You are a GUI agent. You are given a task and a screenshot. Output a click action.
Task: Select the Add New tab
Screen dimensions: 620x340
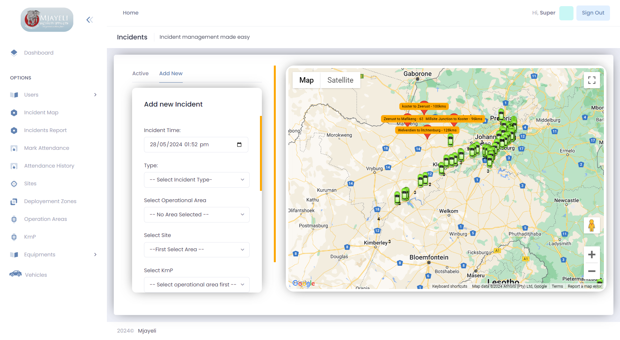point(171,73)
